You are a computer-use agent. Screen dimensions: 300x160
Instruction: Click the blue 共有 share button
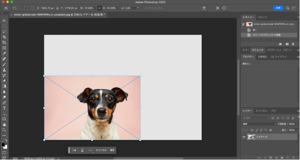click(x=278, y=8)
